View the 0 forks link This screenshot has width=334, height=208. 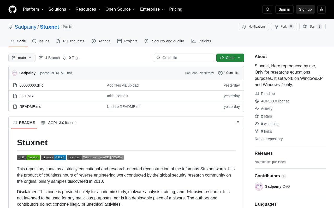click(x=263, y=131)
